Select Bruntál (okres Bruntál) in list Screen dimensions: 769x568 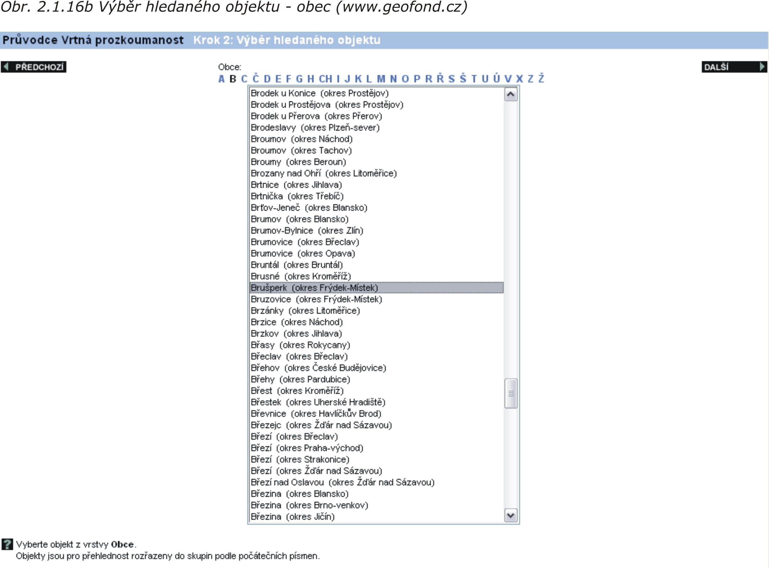[296, 265]
